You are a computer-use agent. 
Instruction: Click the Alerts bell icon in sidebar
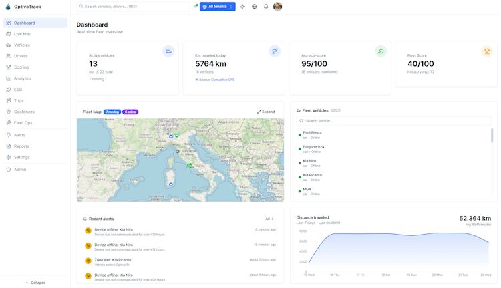tap(9, 135)
